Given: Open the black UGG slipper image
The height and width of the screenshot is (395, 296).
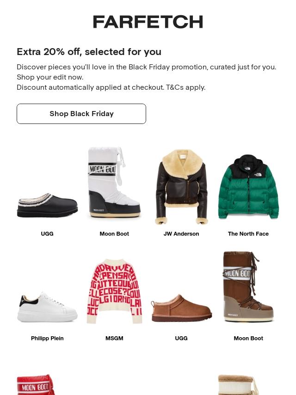Looking at the screenshot, I should point(47,205).
